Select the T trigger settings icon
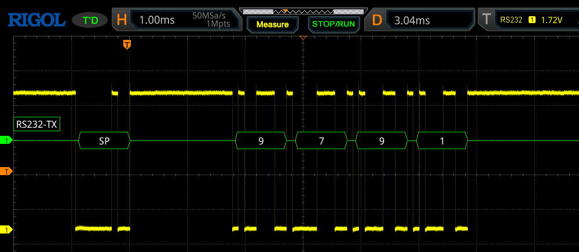Viewport: 579px width, 252px height. 487,20
